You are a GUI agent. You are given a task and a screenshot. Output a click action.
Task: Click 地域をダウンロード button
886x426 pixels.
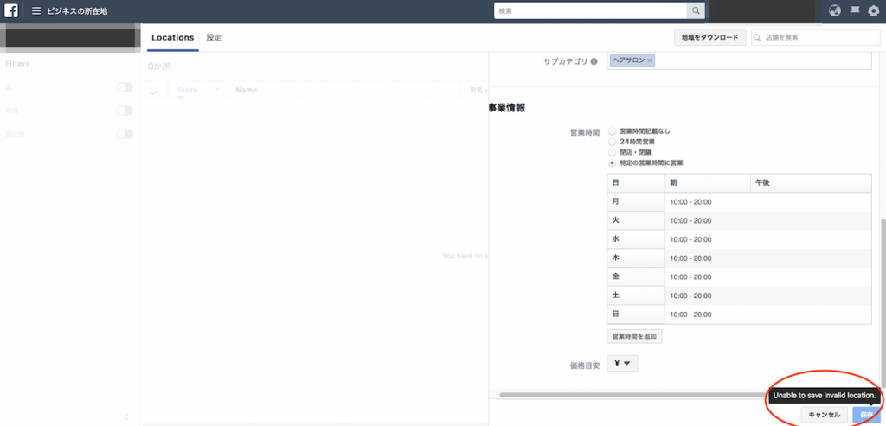click(710, 38)
